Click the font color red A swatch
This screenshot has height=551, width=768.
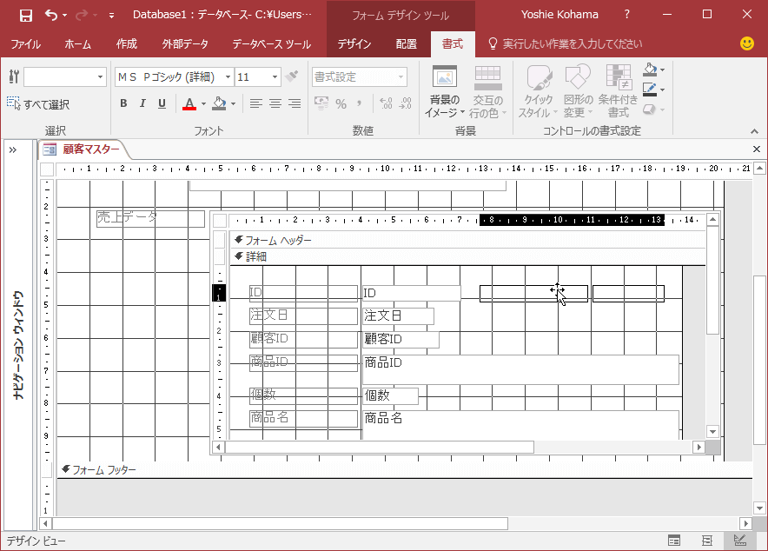point(189,103)
